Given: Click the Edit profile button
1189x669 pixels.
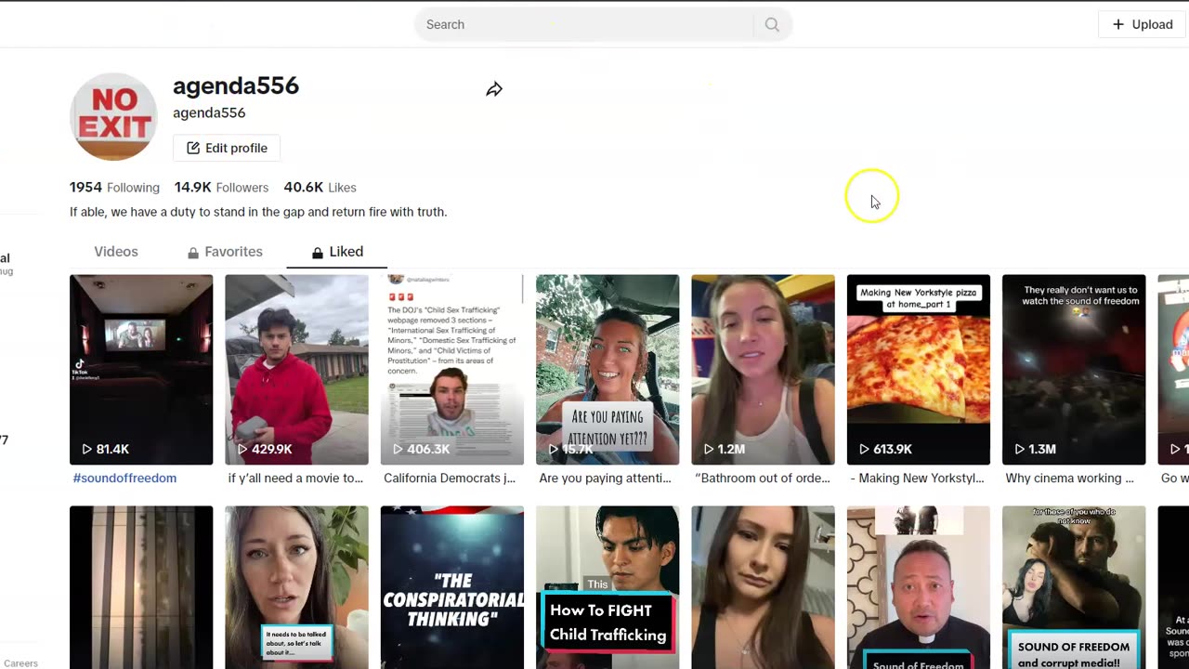Looking at the screenshot, I should pos(227,148).
